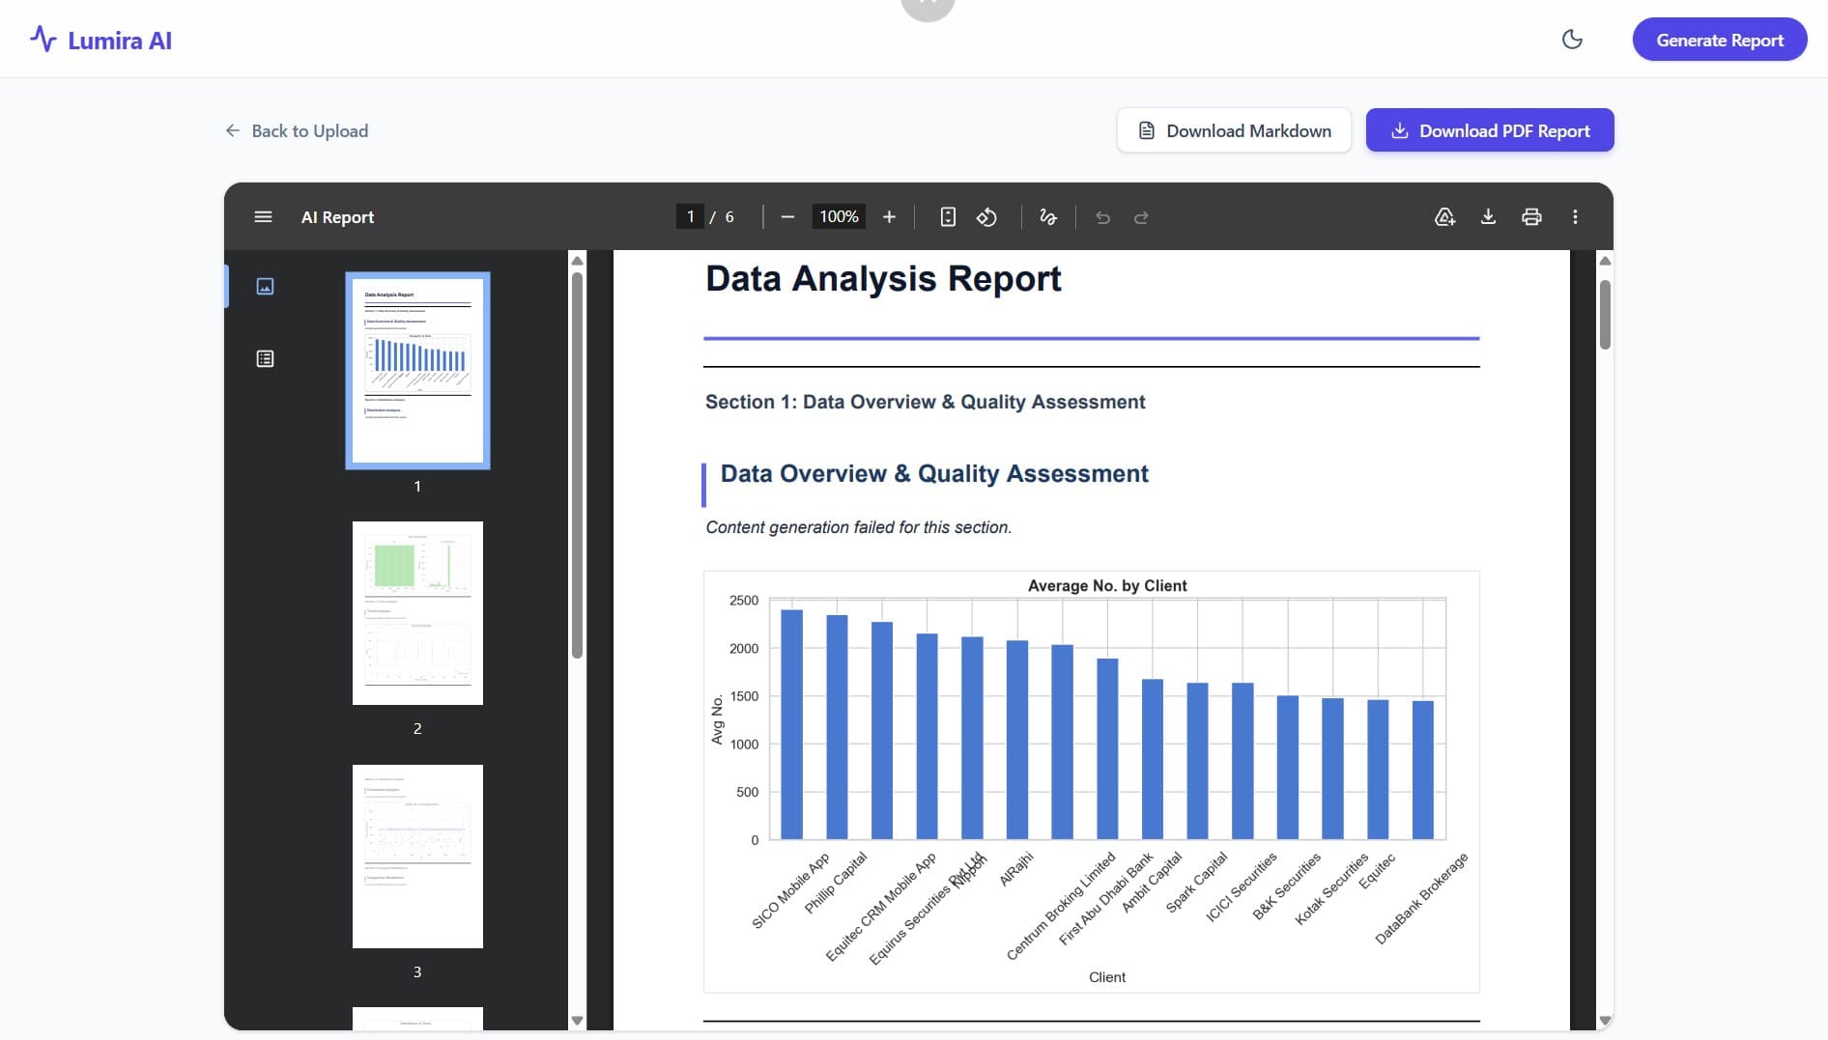The width and height of the screenshot is (1828, 1040).
Task: Click the 'Section 1: Data Overview & Quality Assessment' heading
Action: 925,402
